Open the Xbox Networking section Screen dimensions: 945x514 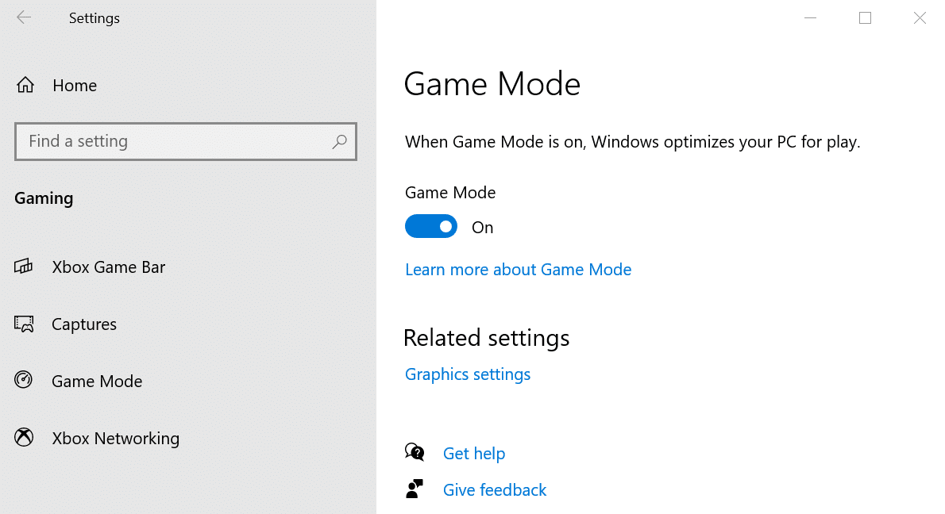tap(116, 439)
